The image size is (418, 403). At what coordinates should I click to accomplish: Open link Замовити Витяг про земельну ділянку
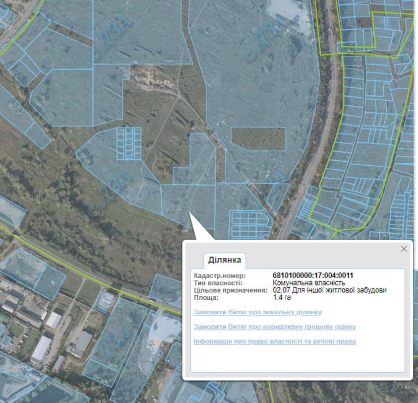click(258, 312)
